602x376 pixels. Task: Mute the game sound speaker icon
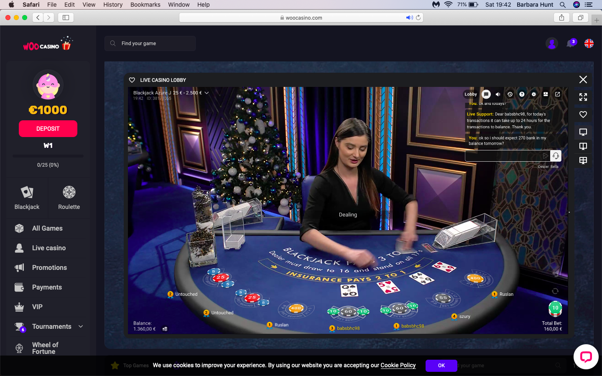pyautogui.click(x=498, y=94)
